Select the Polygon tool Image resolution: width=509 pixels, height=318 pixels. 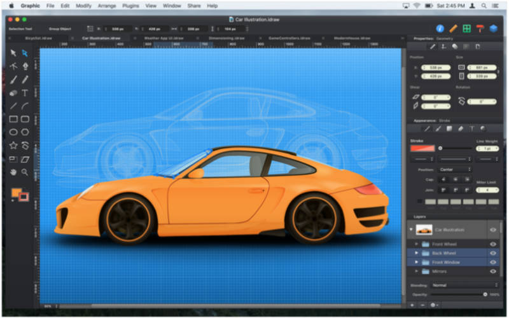(x=25, y=132)
